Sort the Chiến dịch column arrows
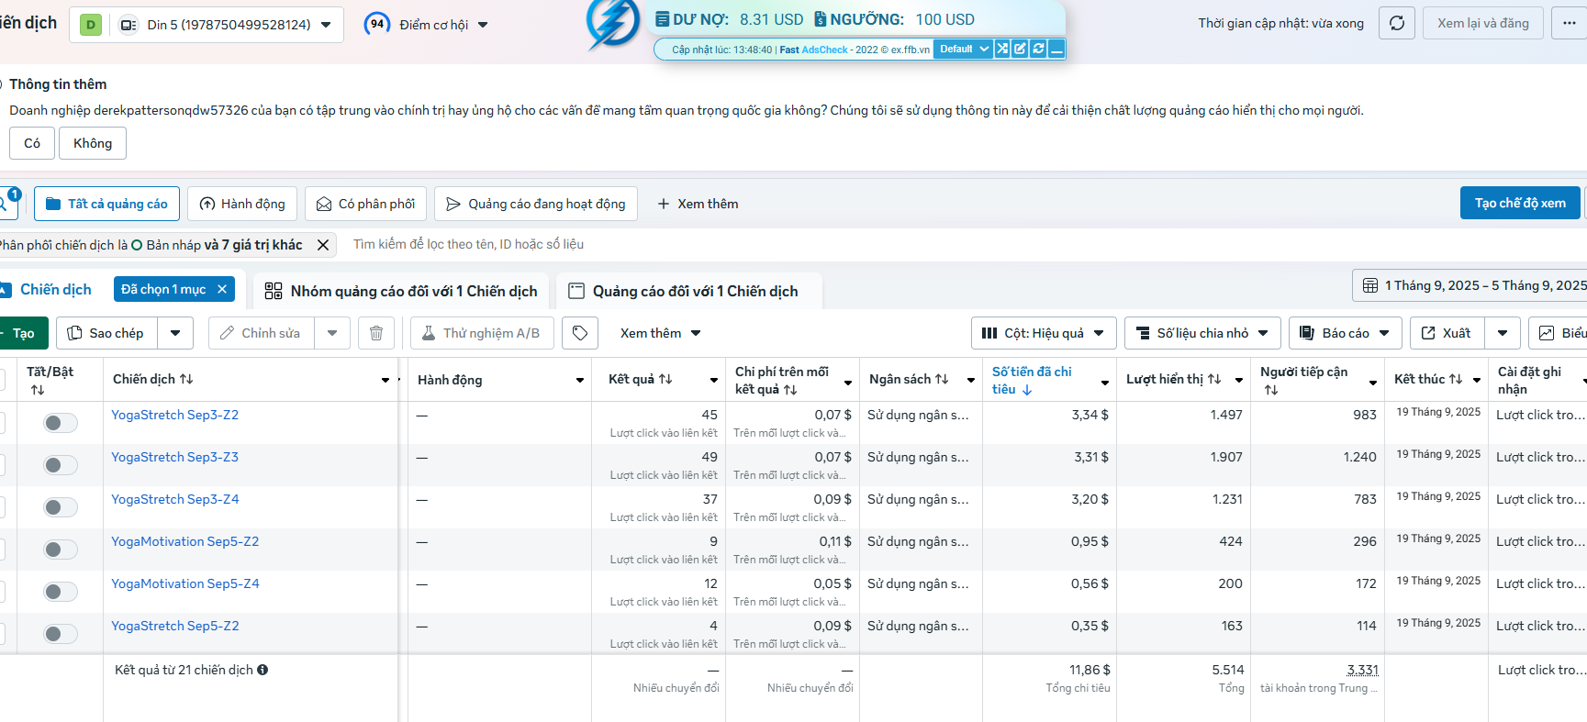1587x722 pixels. (186, 379)
